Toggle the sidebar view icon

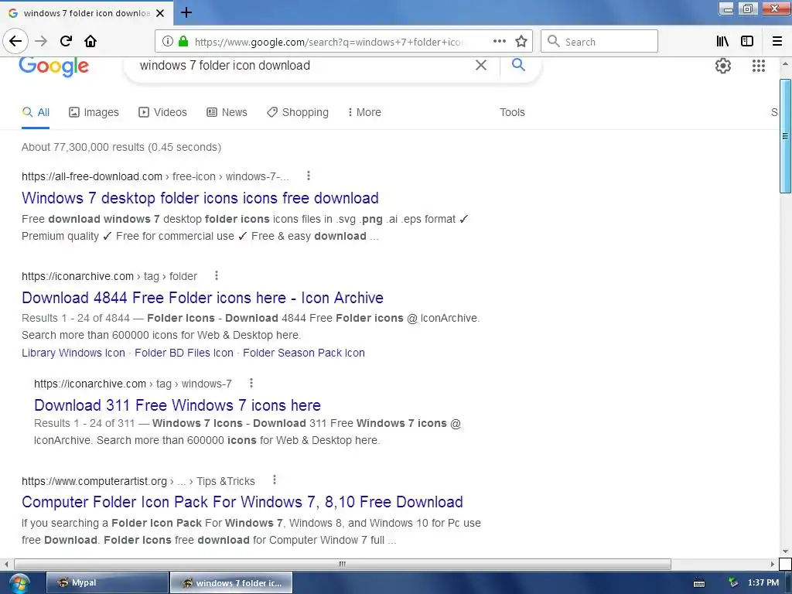[747, 42]
